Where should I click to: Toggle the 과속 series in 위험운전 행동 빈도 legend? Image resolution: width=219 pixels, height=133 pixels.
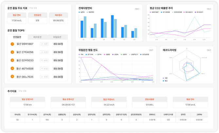point(80,55)
